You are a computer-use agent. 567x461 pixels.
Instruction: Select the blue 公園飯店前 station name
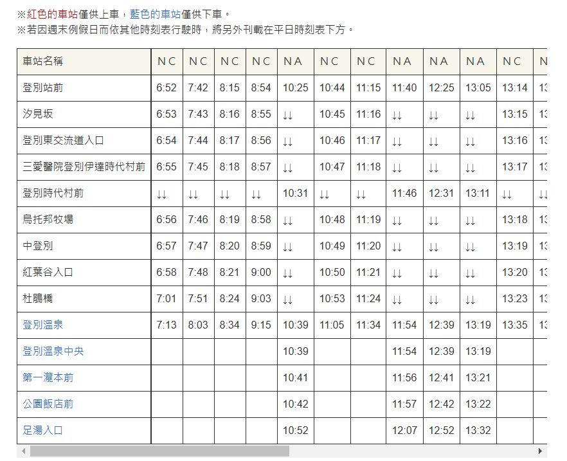[x=48, y=404]
